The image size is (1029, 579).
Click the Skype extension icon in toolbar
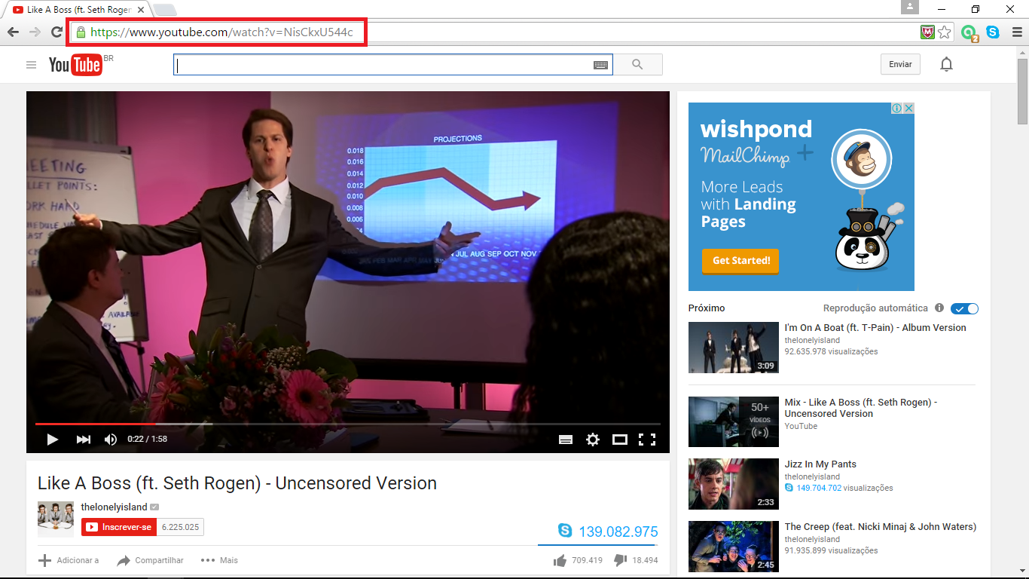pos(993,32)
